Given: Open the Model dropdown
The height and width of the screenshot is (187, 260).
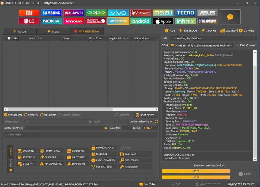Looking at the screenshot, I should 115,122.
